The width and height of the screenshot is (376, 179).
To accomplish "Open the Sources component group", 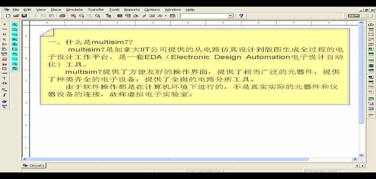I will (4, 25).
